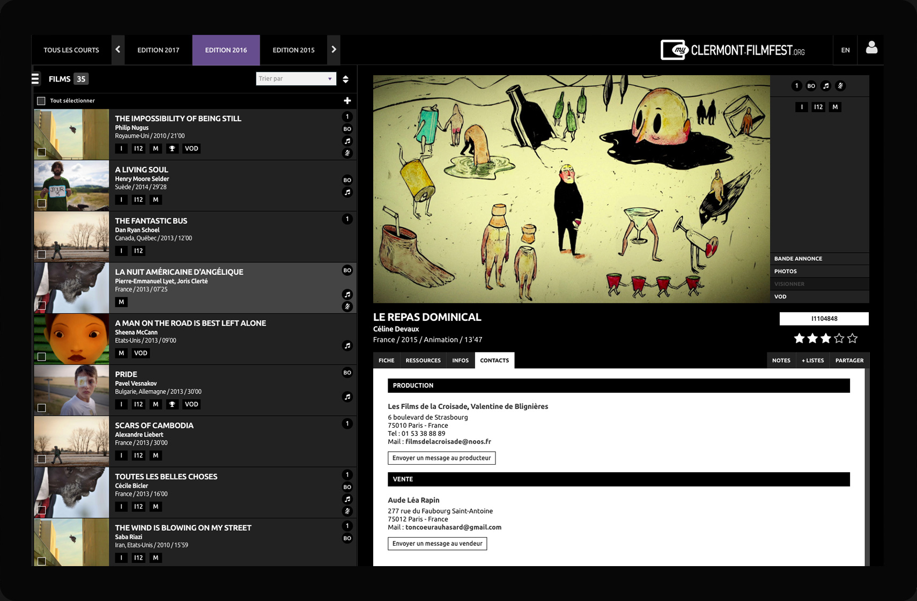Select checkbox for A Living Soul

pyautogui.click(x=42, y=203)
